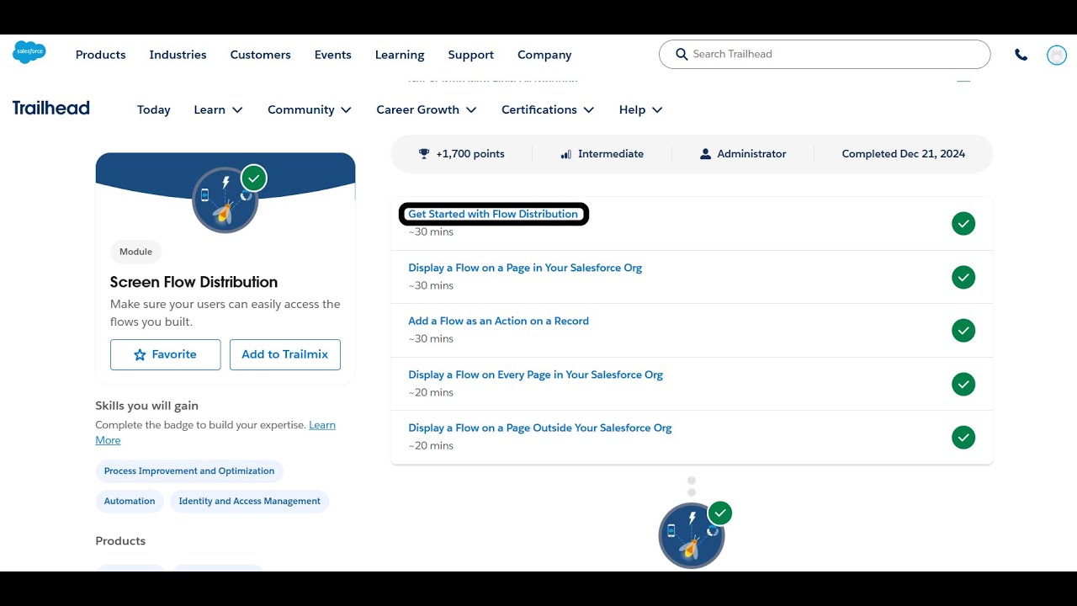Open the Customers menu
The width and height of the screenshot is (1077, 606).
click(260, 55)
